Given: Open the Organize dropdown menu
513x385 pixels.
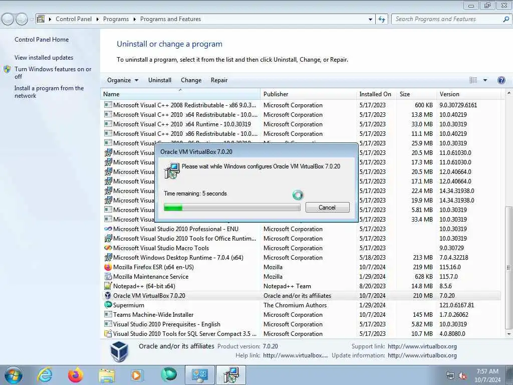Looking at the screenshot, I should (123, 80).
